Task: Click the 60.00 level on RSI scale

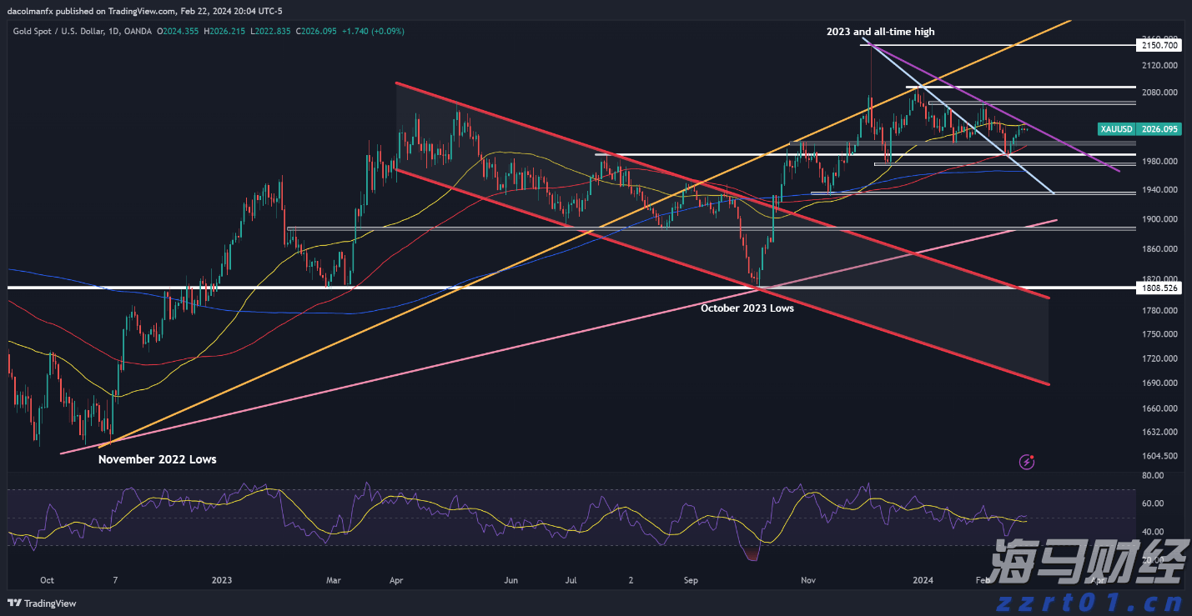Action: (1153, 503)
